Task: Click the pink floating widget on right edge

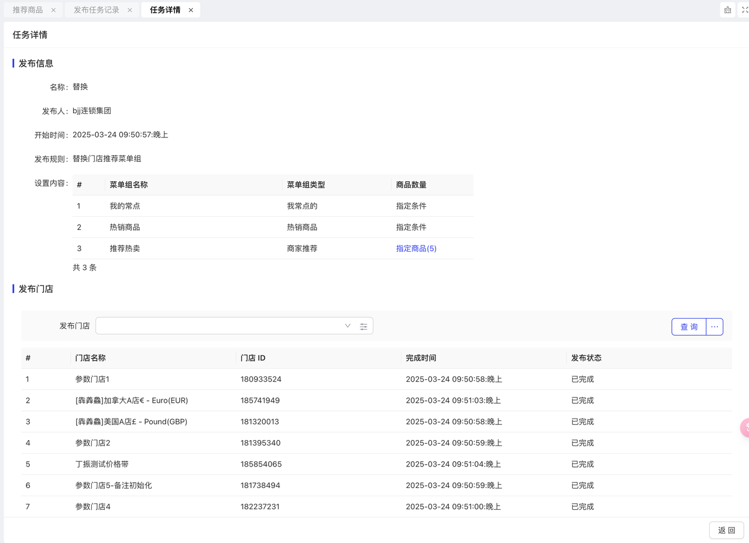Action: click(x=744, y=428)
